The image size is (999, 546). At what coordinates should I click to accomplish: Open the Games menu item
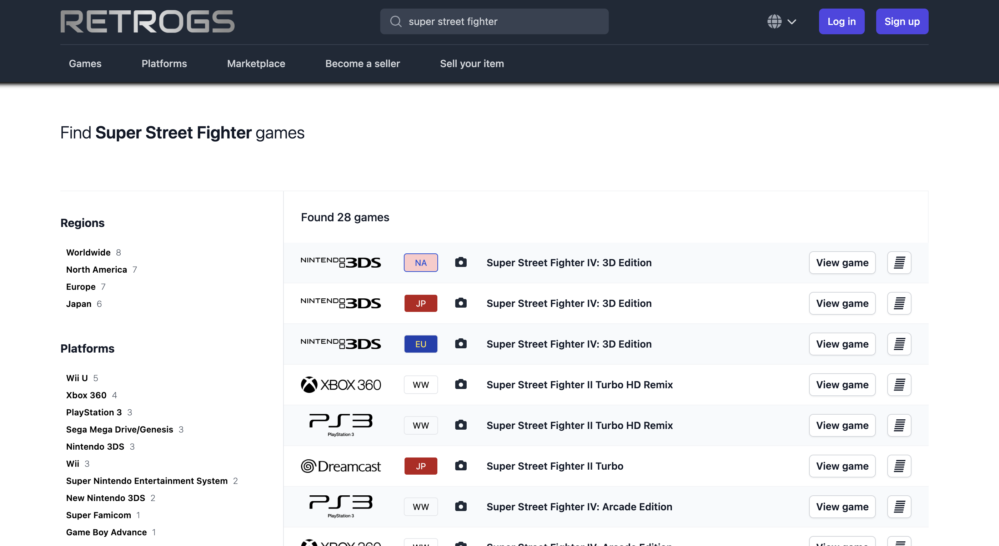85,64
